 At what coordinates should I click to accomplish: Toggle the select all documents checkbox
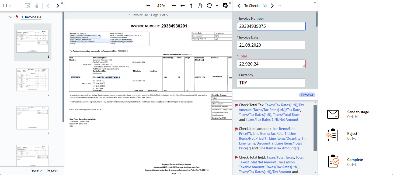coord(5,6)
